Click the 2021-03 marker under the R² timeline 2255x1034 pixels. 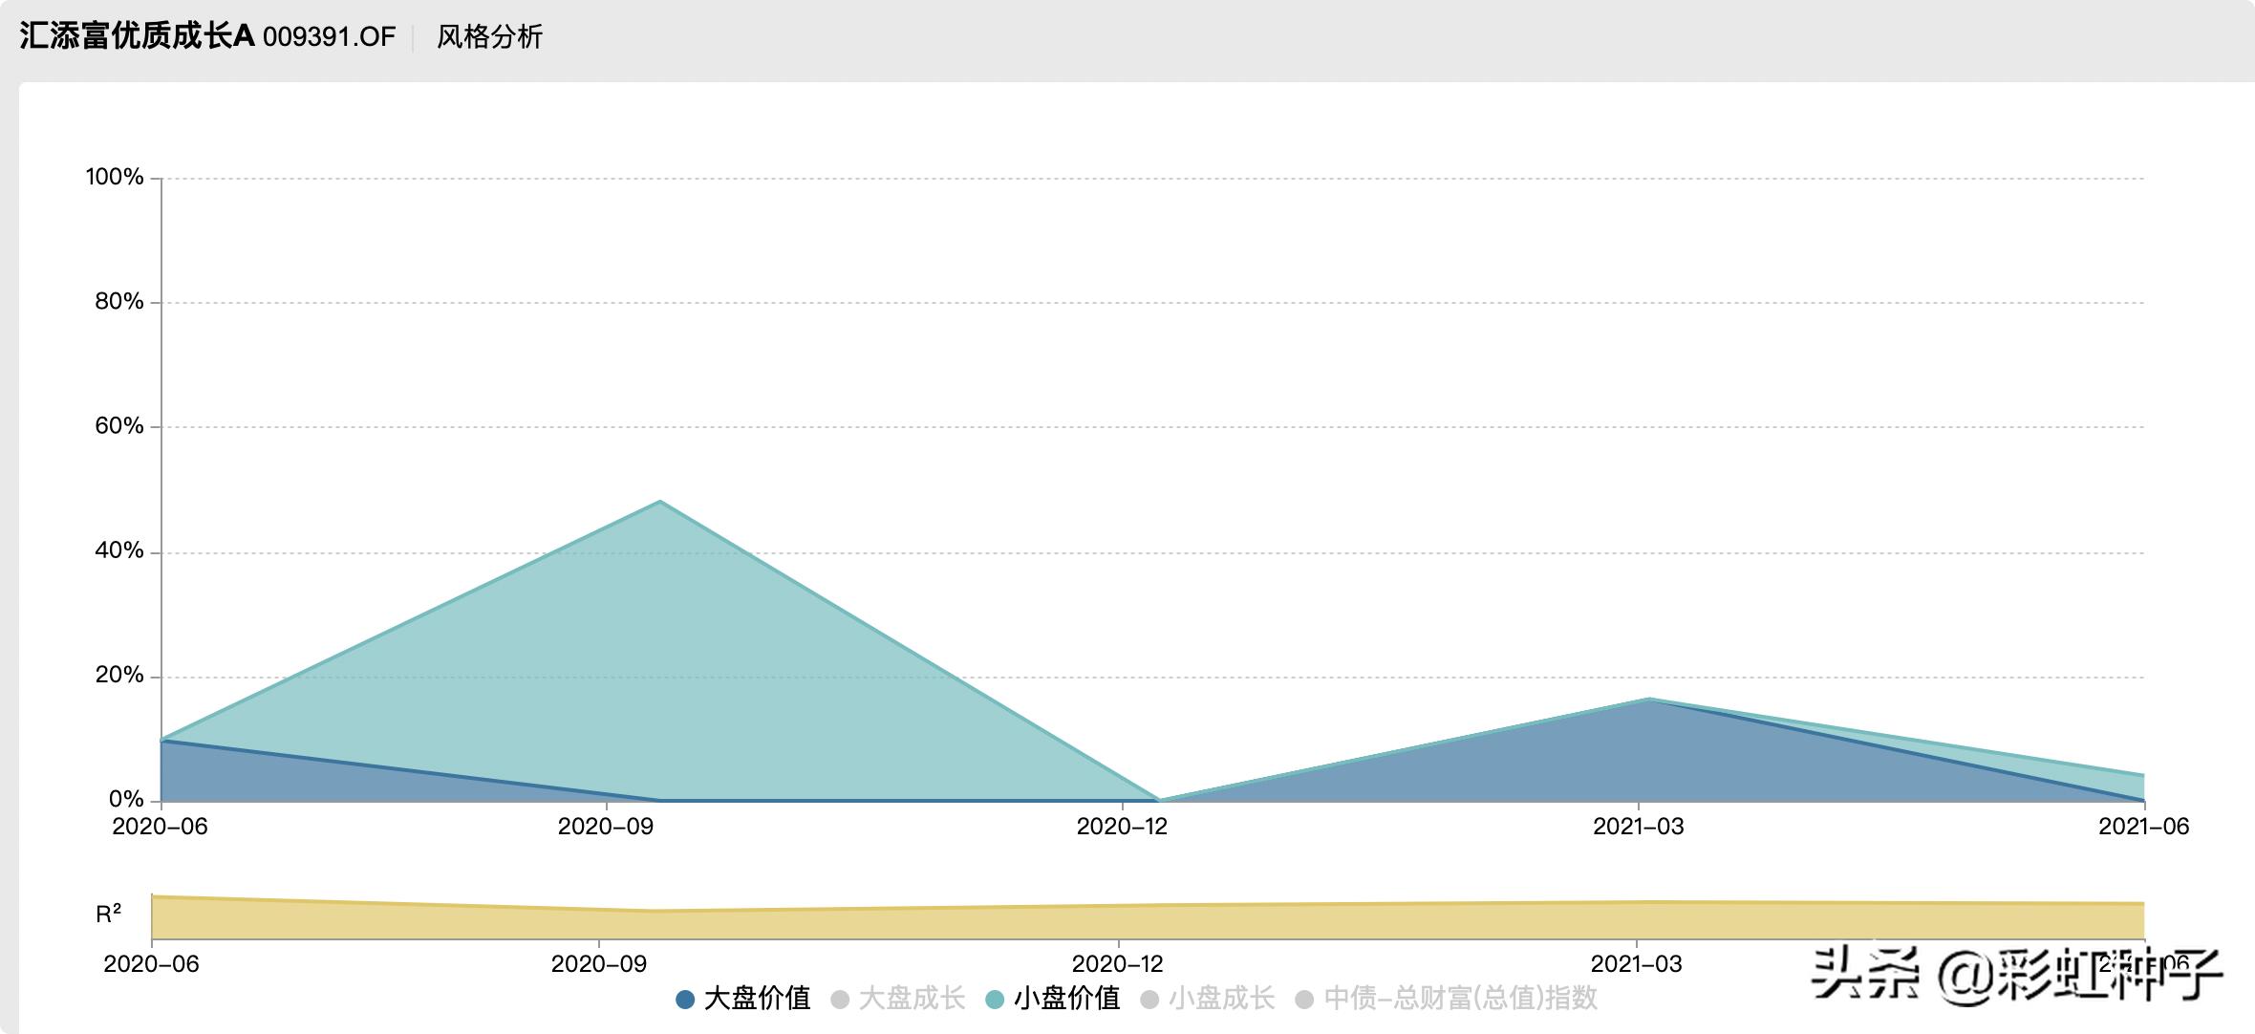(1638, 963)
